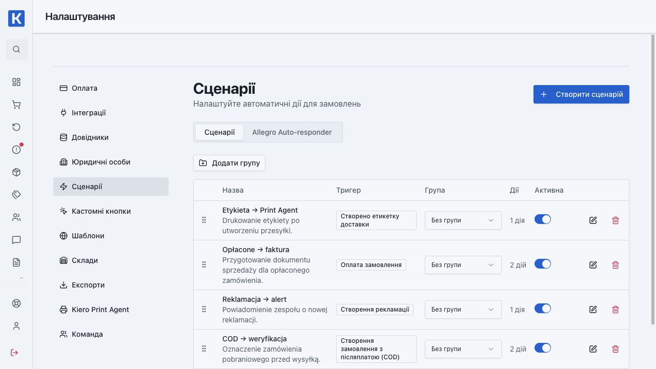656x369 pixels.
Task: Delete the COD → weryfikacja scenario
Action: 616,349
